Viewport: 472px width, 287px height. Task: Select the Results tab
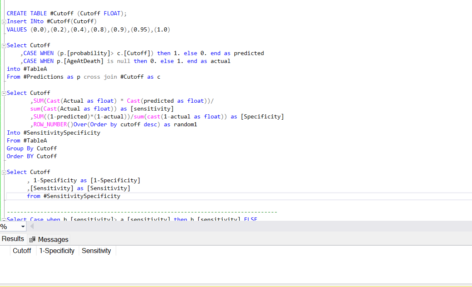click(x=13, y=239)
